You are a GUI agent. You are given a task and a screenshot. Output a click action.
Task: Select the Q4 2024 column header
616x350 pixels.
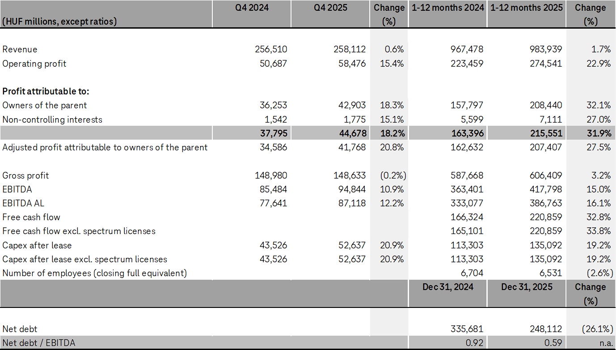(x=251, y=8)
